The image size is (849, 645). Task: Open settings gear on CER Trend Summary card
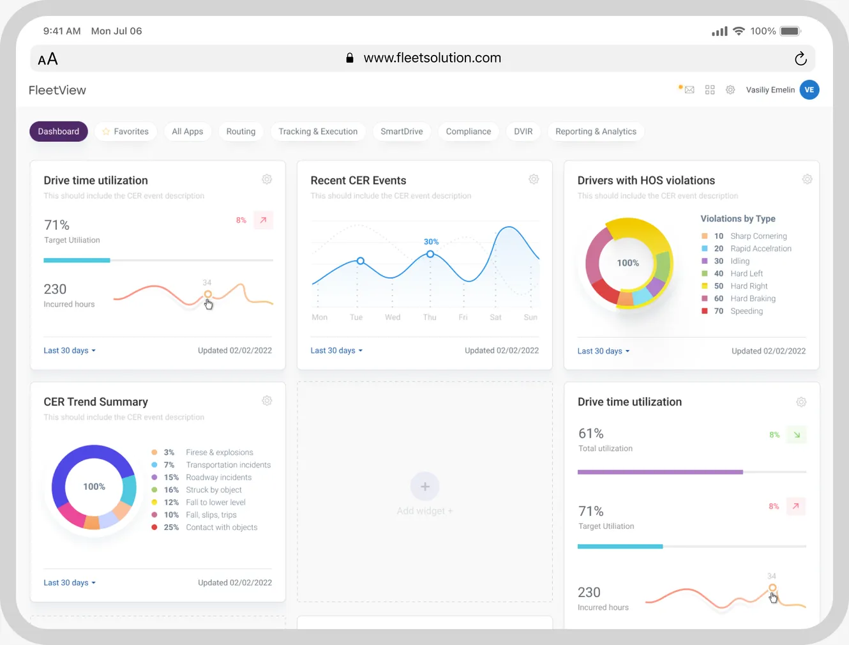pyautogui.click(x=267, y=401)
